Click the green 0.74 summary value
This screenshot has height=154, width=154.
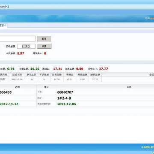click(11, 69)
